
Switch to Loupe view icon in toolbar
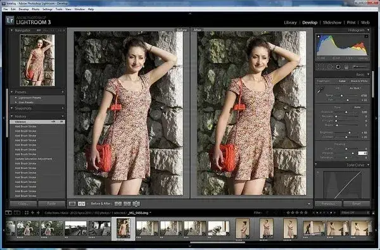(72, 204)
